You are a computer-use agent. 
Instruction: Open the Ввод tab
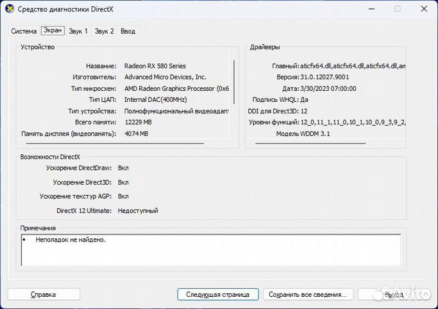point(128,31)
